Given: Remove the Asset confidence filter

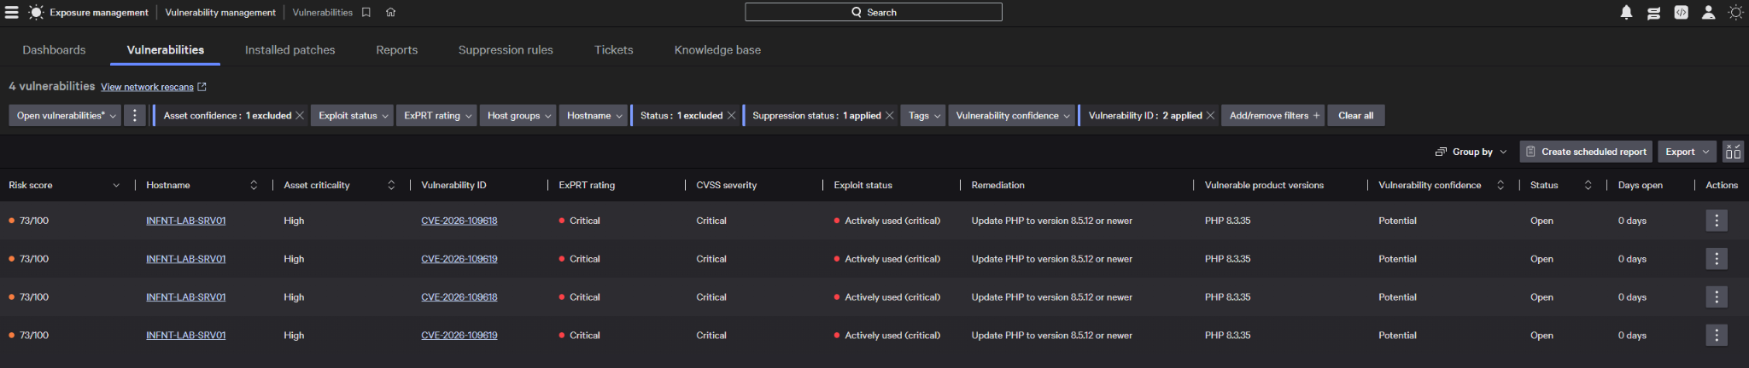Looking at the screenshot, I should click(x=300, y=115).
